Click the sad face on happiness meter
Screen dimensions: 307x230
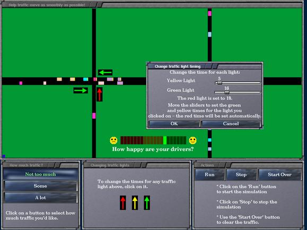113,140
